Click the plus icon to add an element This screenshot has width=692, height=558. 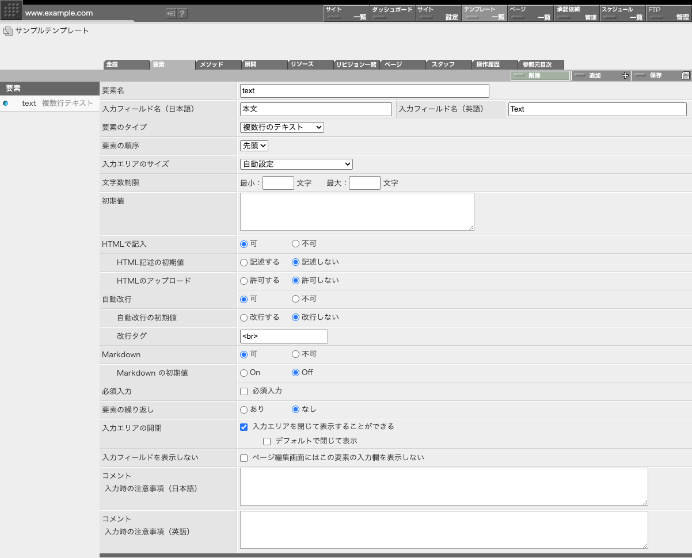point(625,75)
